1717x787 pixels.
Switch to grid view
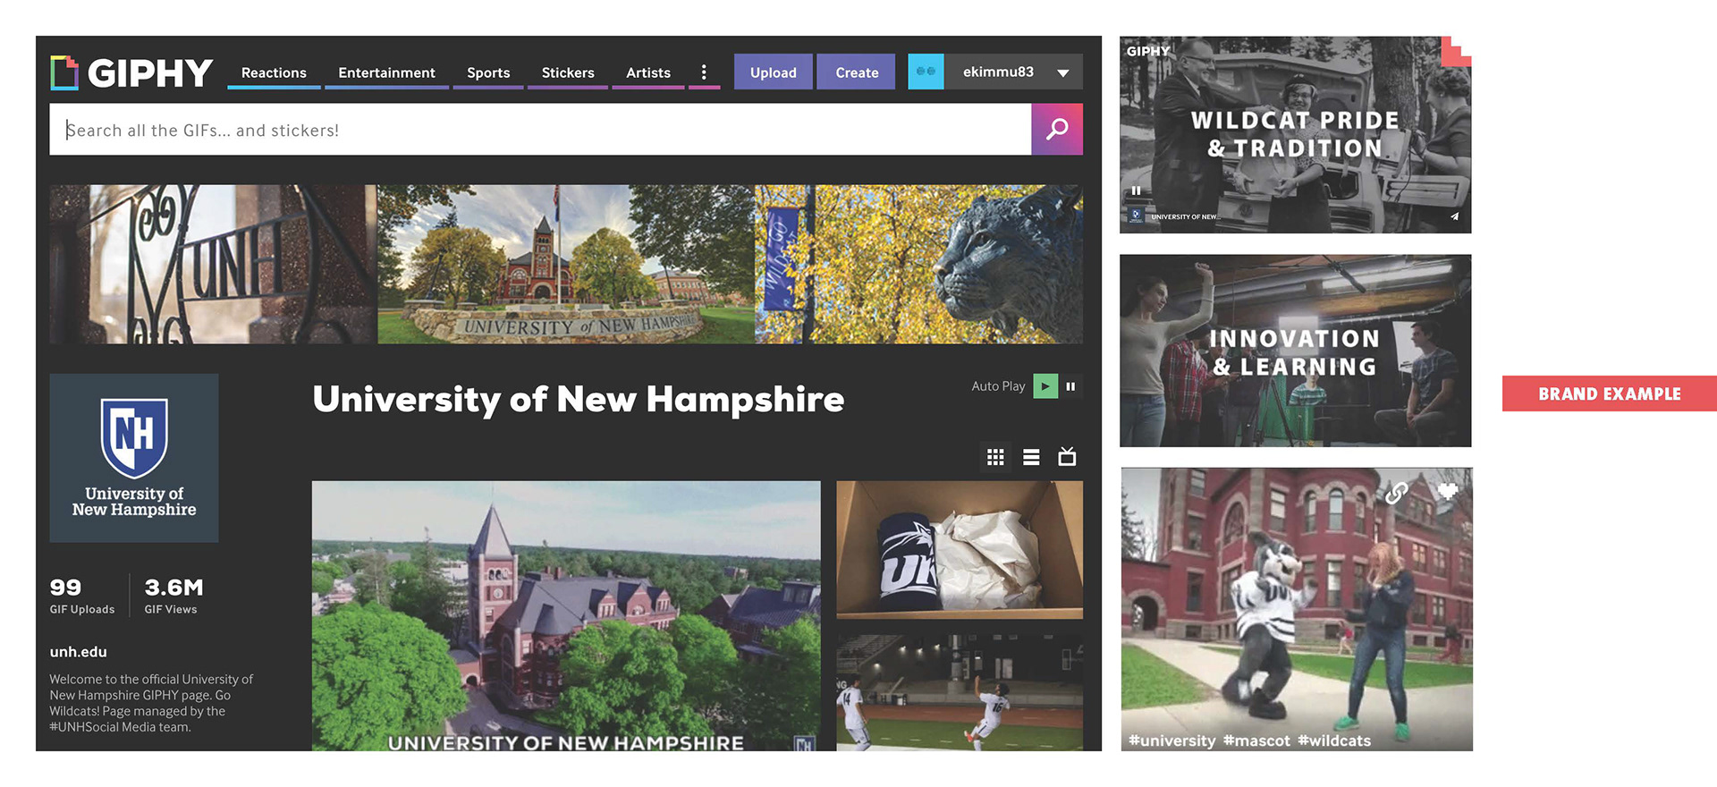click(995, 457)
